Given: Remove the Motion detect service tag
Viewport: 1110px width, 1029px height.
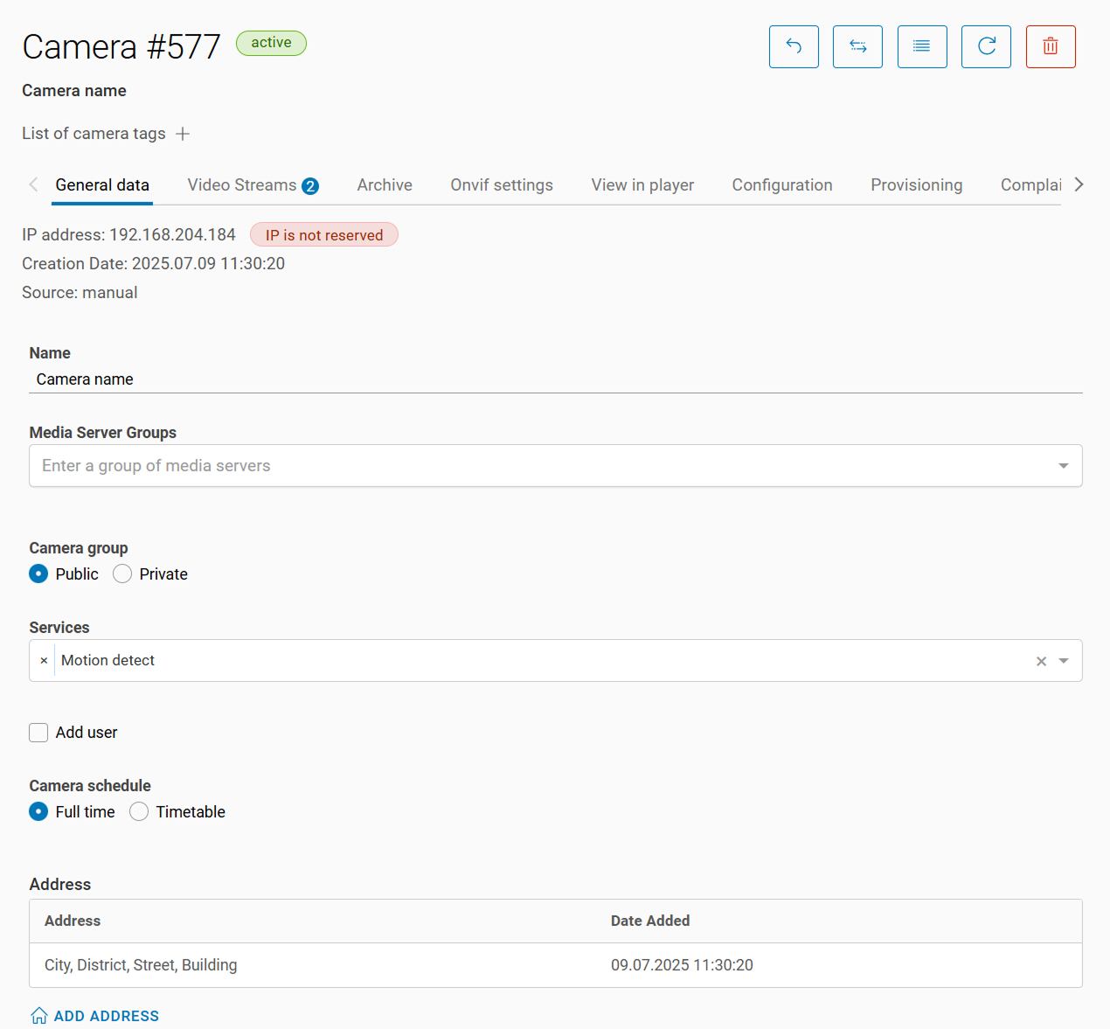Looking at the screenshot, I should [x=44, y=661].
